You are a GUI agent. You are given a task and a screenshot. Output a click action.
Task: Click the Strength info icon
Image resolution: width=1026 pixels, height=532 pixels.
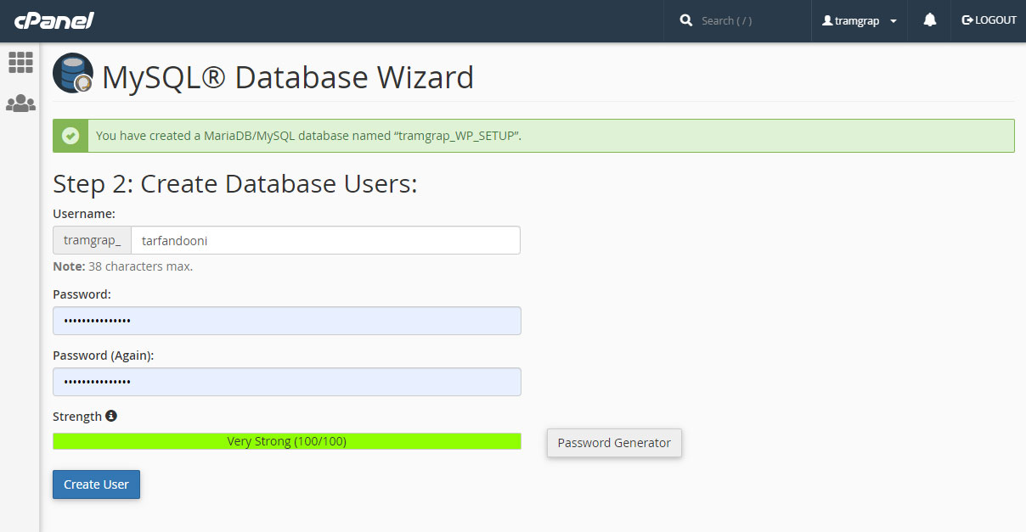[111, 417]
